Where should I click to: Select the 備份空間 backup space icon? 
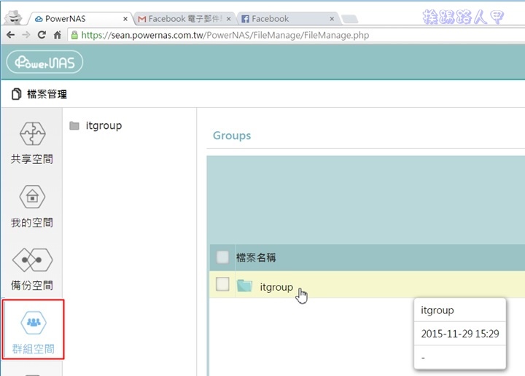point(31,260)
